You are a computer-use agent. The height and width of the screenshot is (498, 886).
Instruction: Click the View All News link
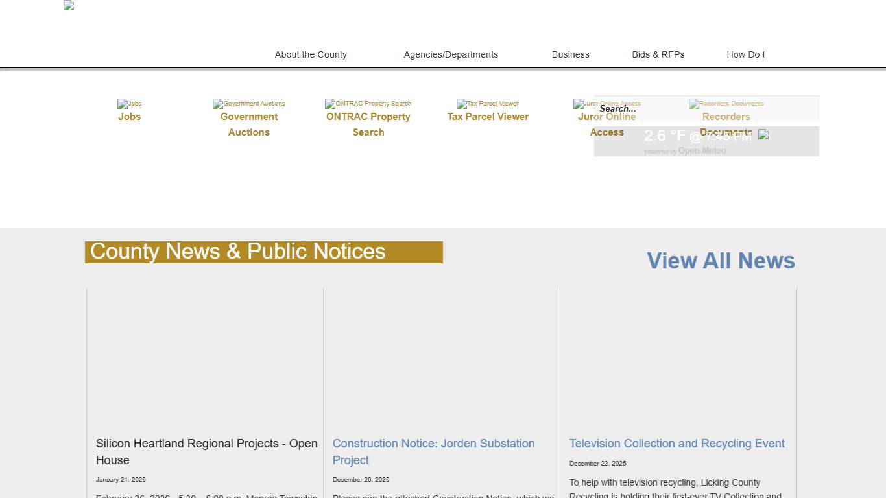tap(721, 261)
